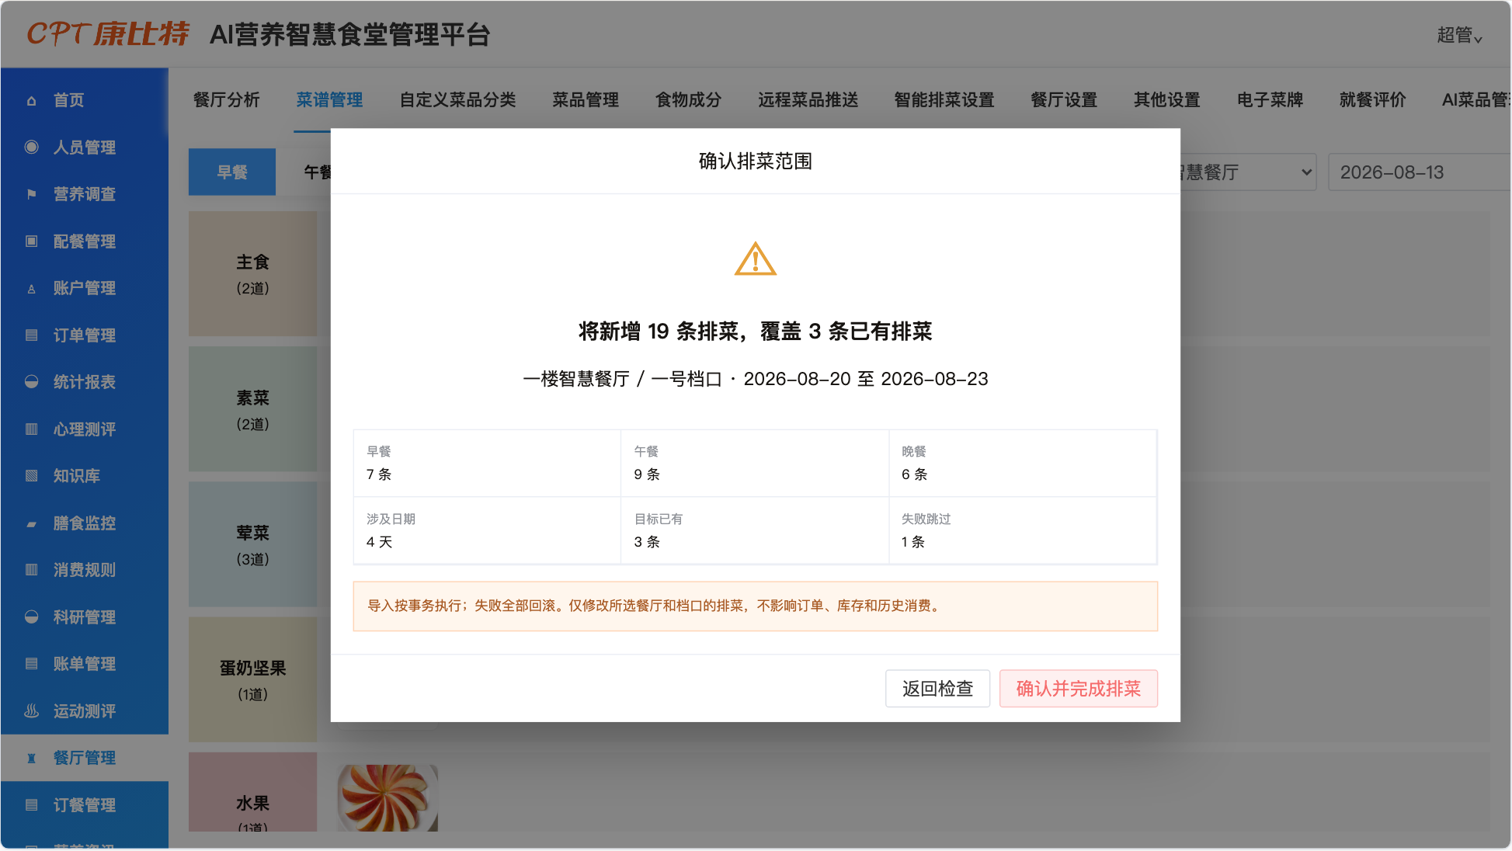Click the 账户管理 sidebar icon
1512x851 pixels.
[31, 289]
